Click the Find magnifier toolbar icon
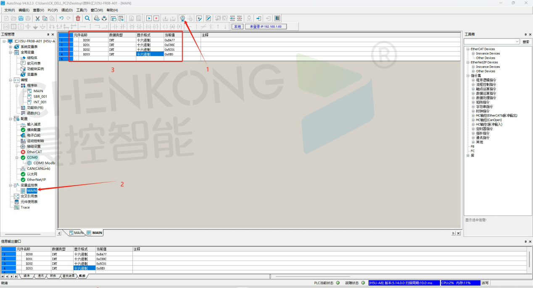Screen dimensions: 533x288 coord(87,18)
